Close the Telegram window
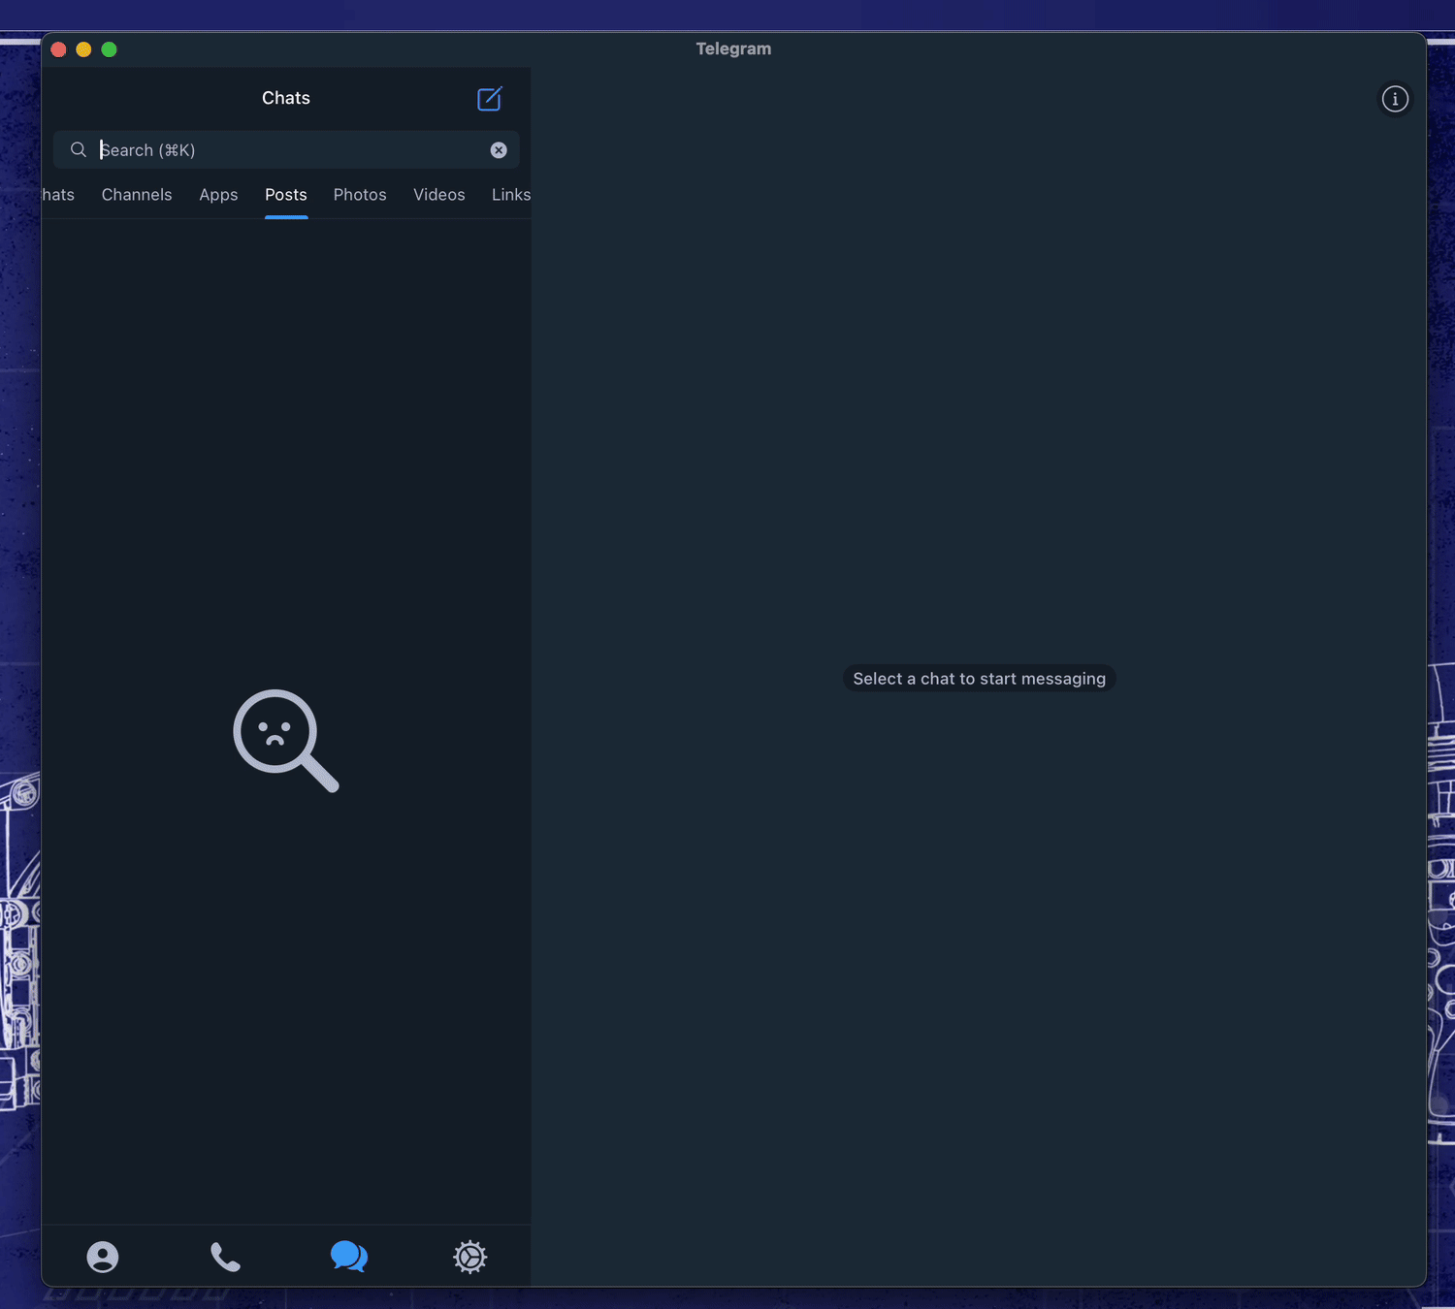The height and width of the screenshot is (1309, 1455). [58, 49]
